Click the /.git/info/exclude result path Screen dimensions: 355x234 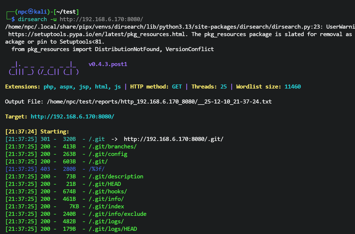point(117,214)
